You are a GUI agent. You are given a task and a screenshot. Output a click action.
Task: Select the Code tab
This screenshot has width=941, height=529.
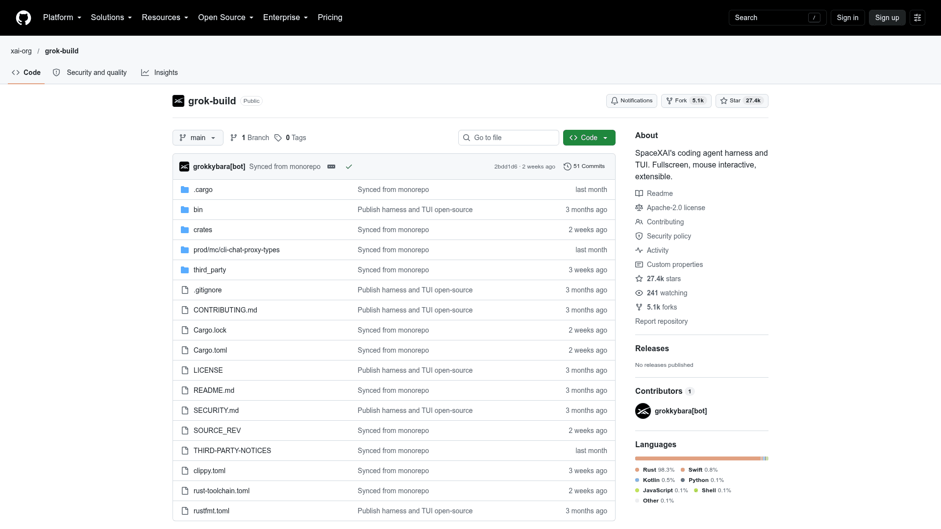point(26,72)
